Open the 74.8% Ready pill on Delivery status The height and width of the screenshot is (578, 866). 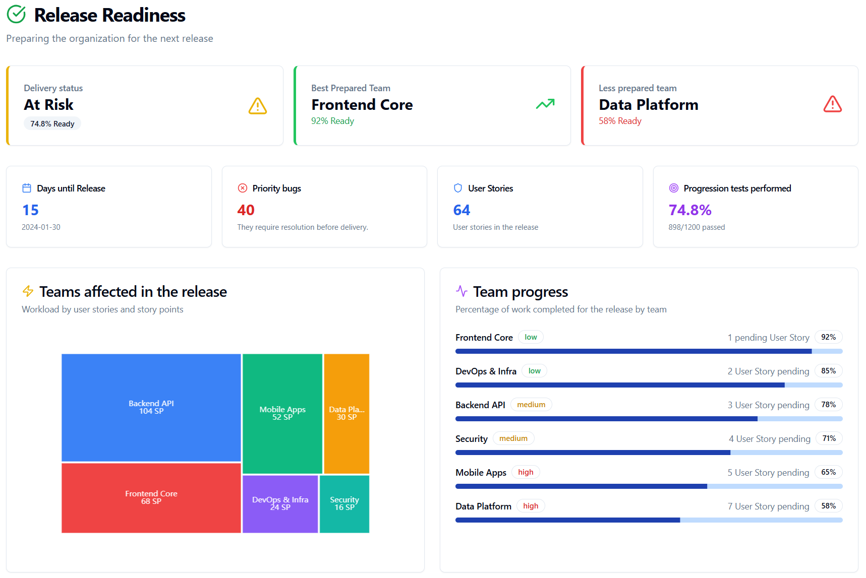click(52, 123)
